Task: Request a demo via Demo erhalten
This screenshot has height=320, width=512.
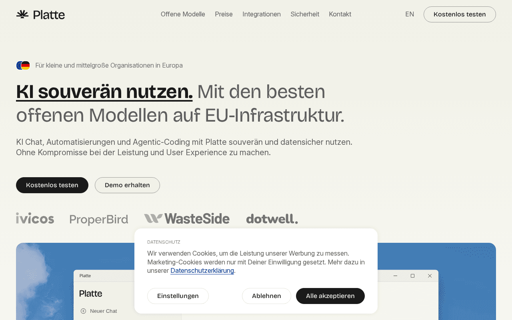Action: (127, 185)
